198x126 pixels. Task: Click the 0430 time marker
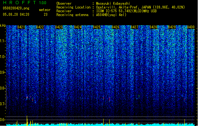point(191,27)
